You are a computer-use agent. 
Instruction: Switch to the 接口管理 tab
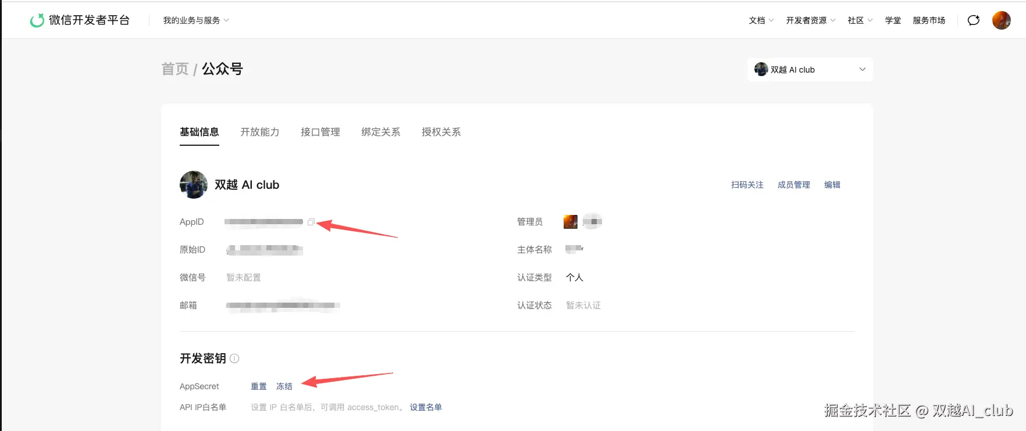[320, 132]
